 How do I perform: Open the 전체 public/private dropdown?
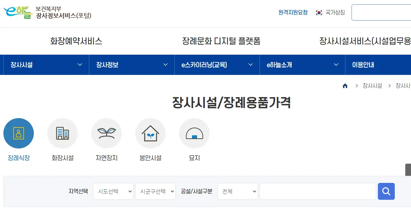coord(237,191)
